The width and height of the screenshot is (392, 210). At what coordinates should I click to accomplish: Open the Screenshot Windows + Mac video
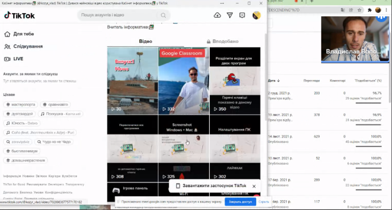(184, 148)
